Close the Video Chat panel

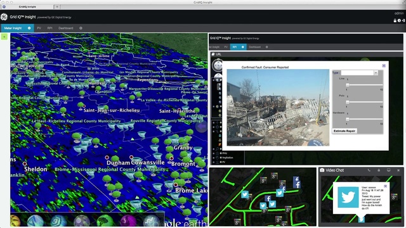point(398,170)
